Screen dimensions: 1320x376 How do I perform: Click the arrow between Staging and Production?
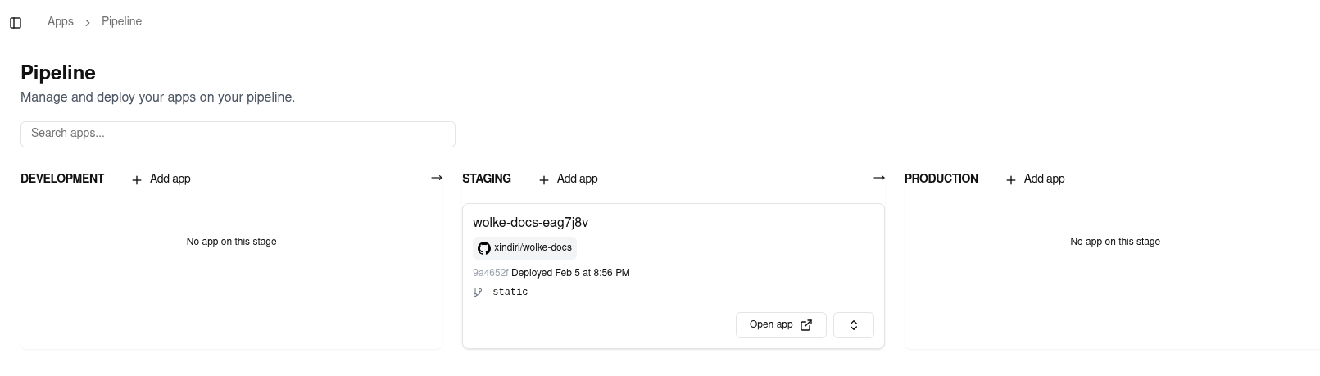879,178
